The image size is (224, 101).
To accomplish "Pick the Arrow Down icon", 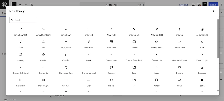I will coord(66,29).
